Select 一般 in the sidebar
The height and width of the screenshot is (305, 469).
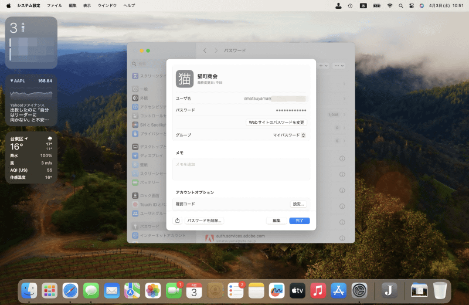point(141,89)
